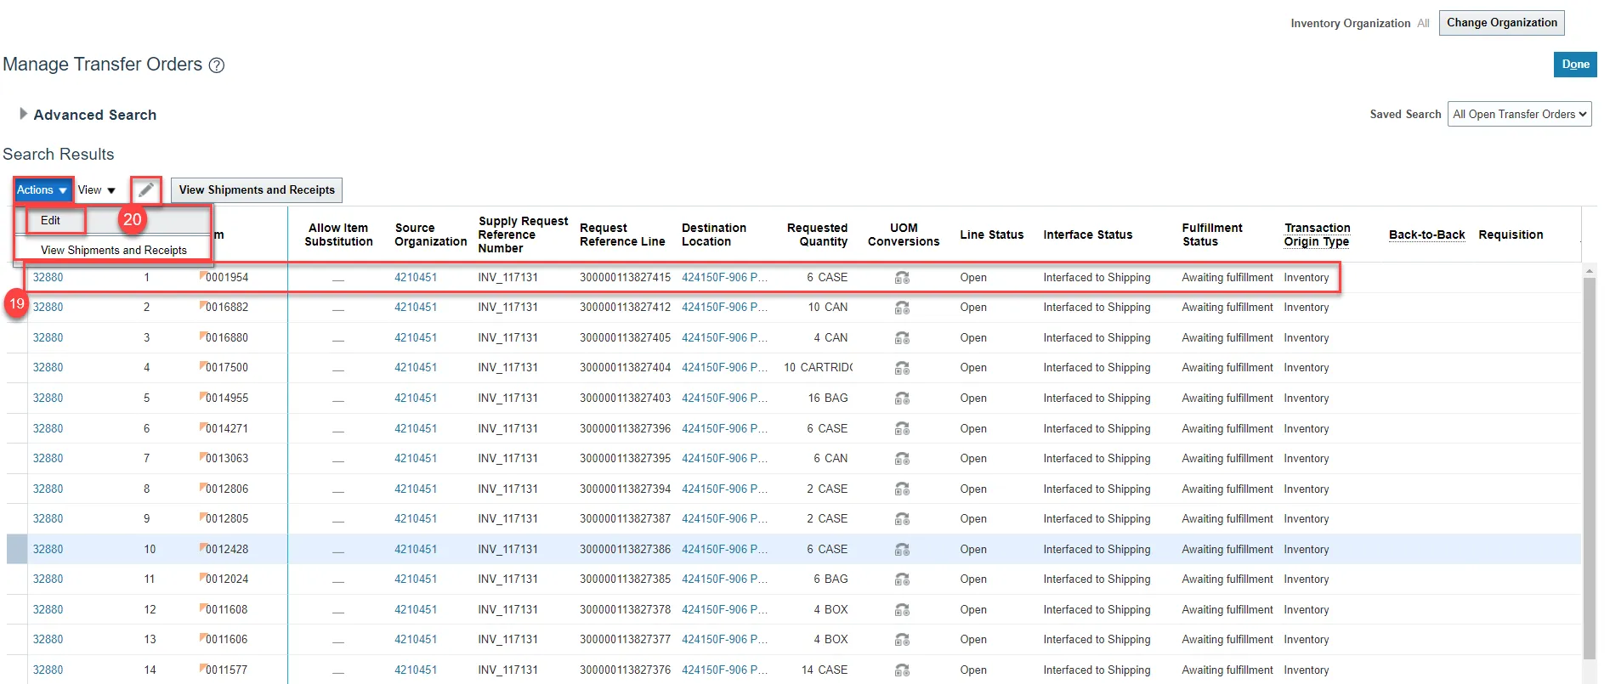1610x684 pixels.
Task: Open UOM Conversions icon for line 7
Action: (x=902, y=459)
